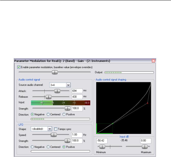Click the Release ms field showing 430
This screenshot has height=157, width=171.
click(77, 97)
